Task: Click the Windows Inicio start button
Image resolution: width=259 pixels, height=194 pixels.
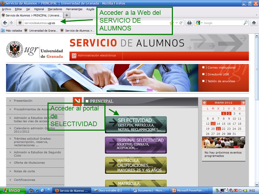Action: pyautogui.click(x=13, y=190)
